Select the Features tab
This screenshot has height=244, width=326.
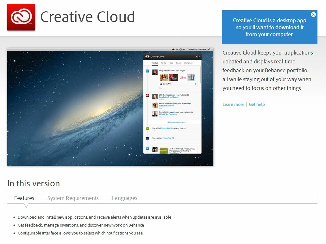click(24, 198)
